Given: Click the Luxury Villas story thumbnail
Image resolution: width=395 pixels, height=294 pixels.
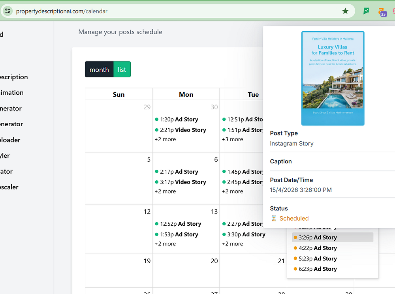Looking at the screenshot, I should [333, 78].
